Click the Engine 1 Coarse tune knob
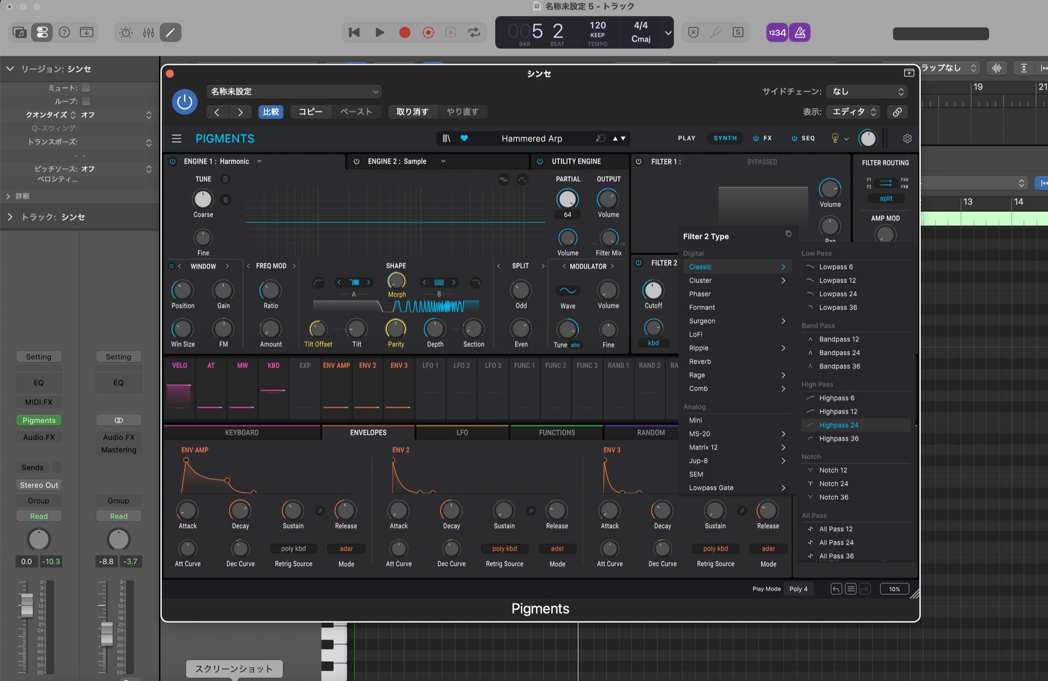This screenshot has width=1048, height=681. [203, 199]
